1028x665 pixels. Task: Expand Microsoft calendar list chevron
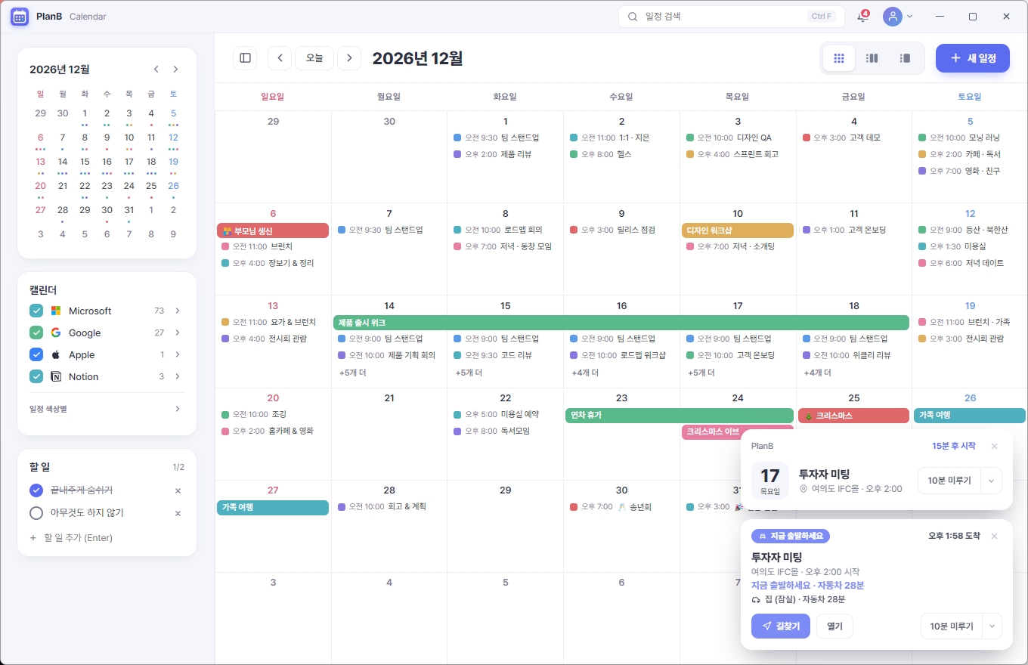178,311
